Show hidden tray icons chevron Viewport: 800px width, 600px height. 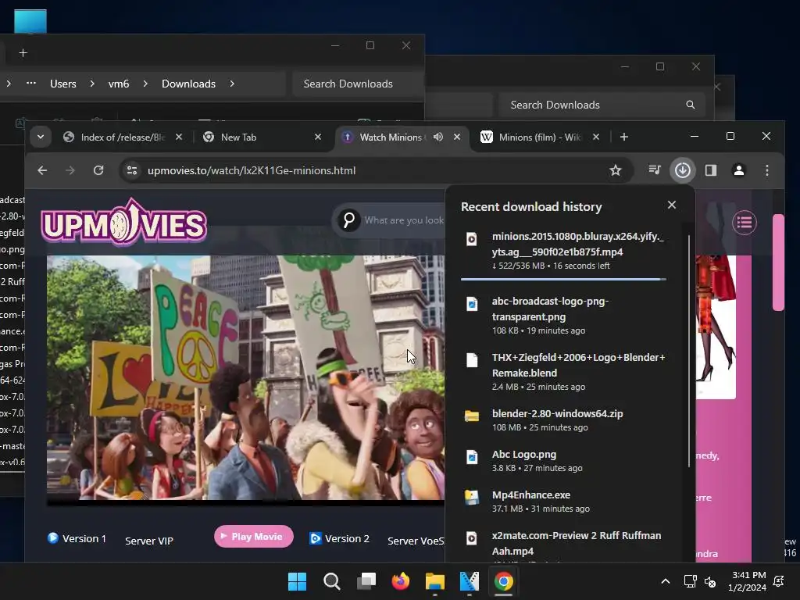pyautogui.click(x=666, y=581)
